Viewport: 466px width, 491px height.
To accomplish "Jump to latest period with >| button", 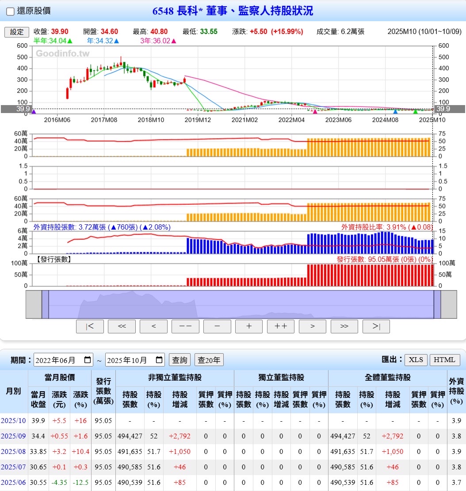I will pos(376,326).
